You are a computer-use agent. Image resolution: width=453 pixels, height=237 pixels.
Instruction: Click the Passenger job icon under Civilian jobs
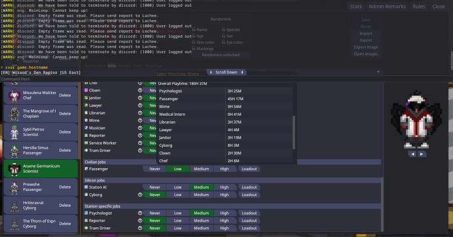pos(86,169)
